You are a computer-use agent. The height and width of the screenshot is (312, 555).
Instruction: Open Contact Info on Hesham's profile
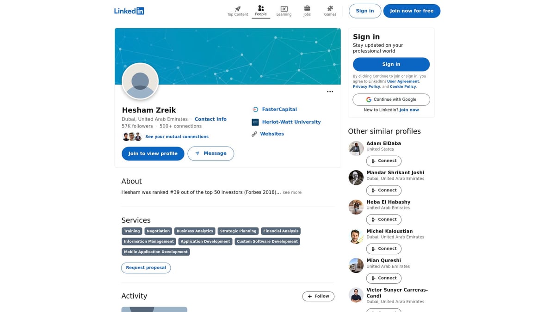(x=210, y=119)
